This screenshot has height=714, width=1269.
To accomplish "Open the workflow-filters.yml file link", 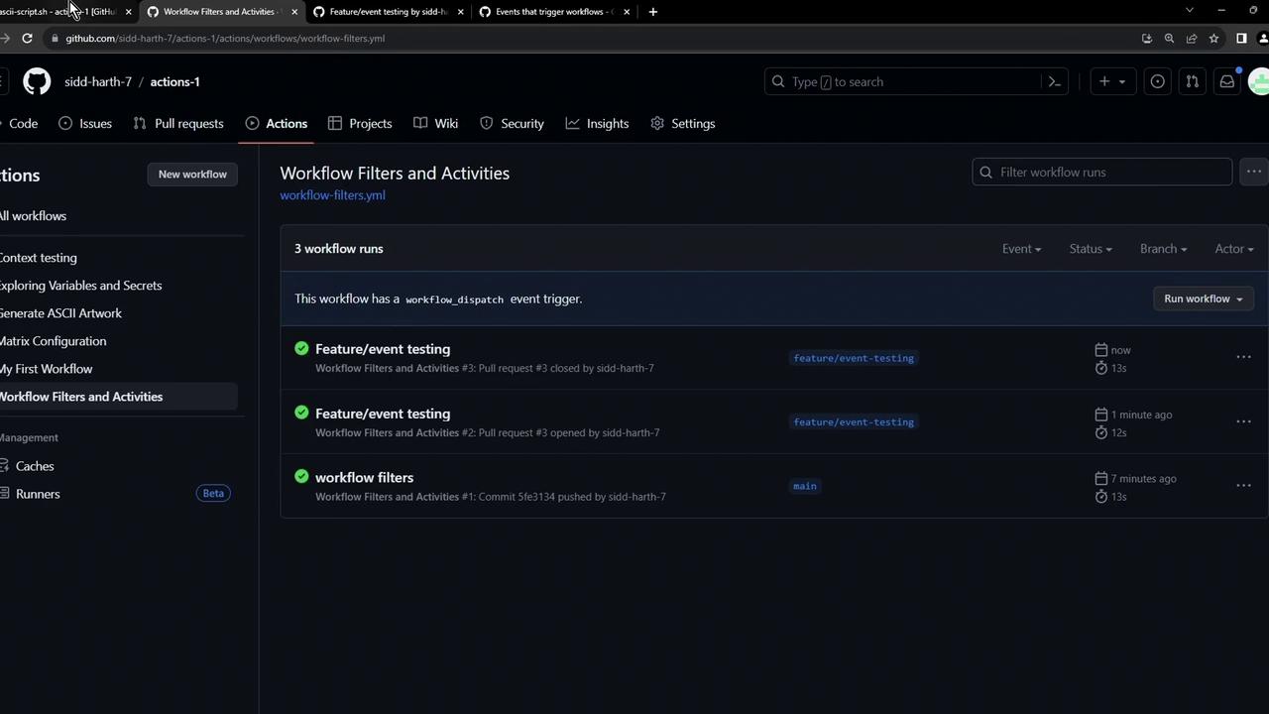I will pyautogui.click(x=332, y=195).
